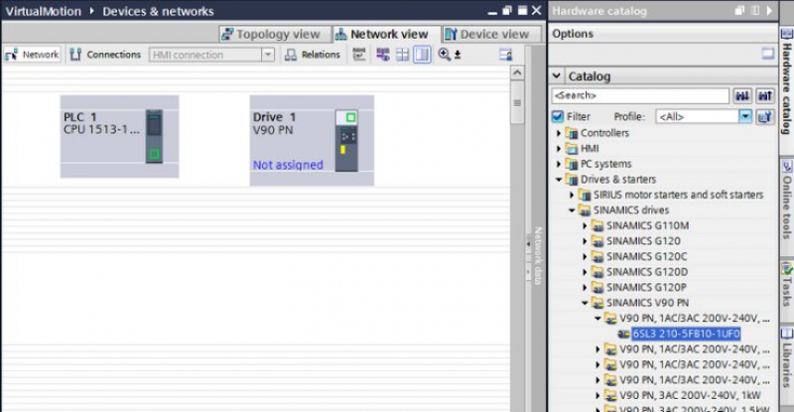Click the purple network overview icon

(383, 55)
